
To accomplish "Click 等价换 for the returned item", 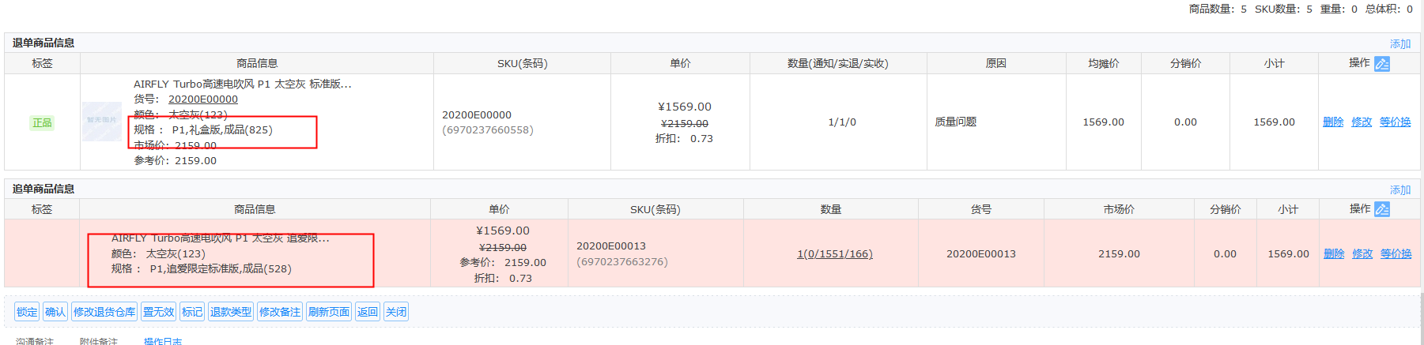I will click(1396, 122).
